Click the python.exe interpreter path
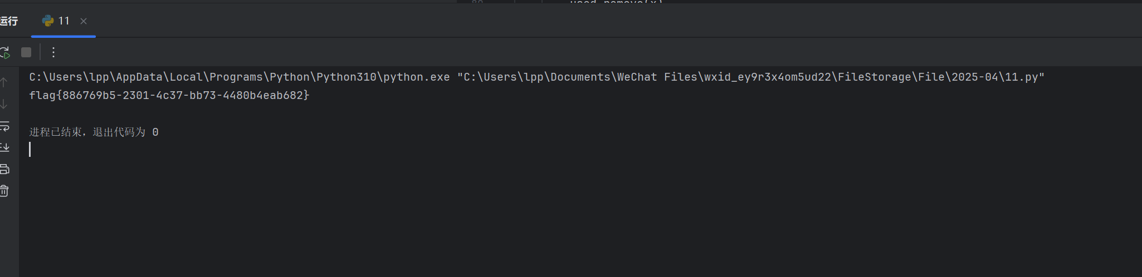 click(x=240, y=77)
